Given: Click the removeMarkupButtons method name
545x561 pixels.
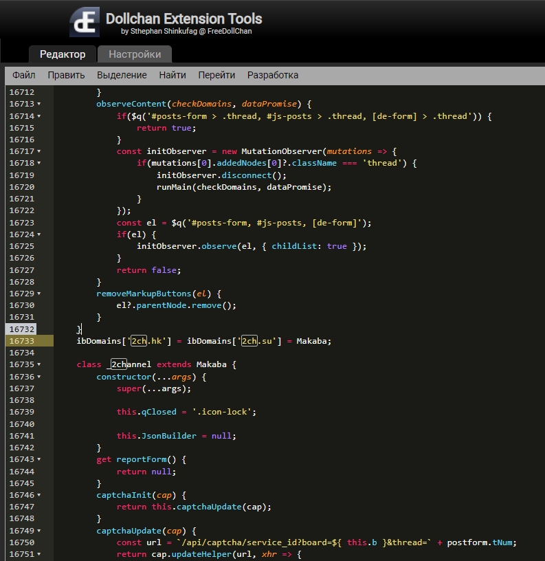Looking at the screenshot, I should pos(144,294).
